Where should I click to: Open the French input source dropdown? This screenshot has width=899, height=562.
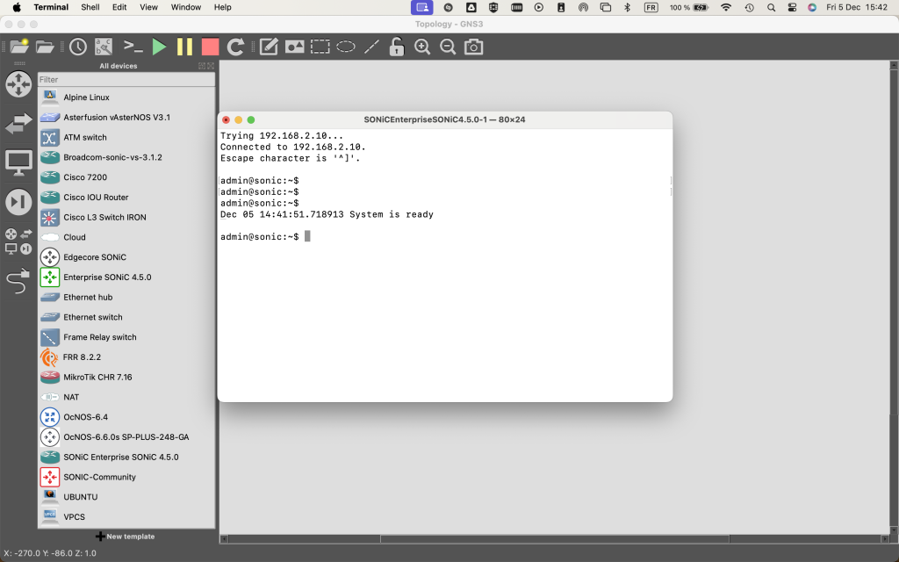(651, 7)
